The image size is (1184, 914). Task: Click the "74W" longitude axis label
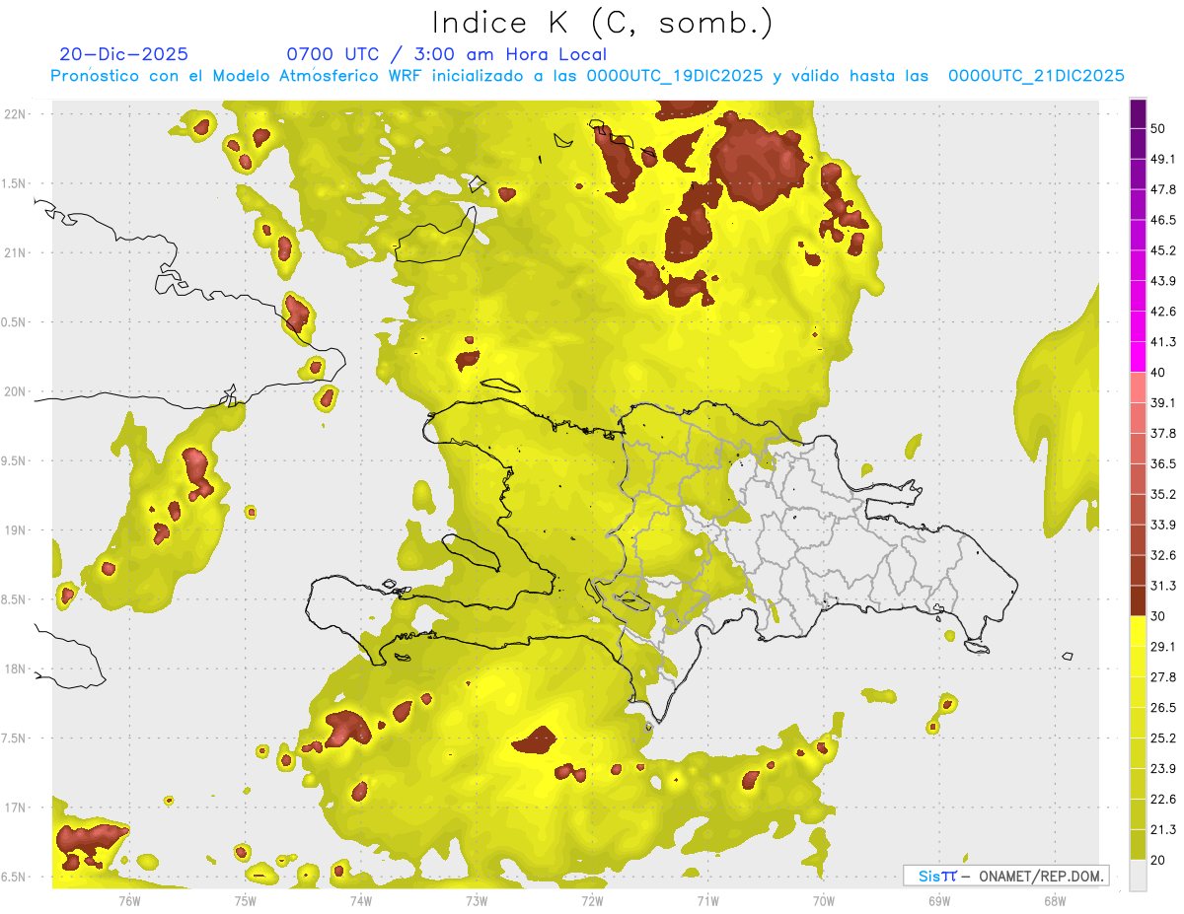pos(361,900)
